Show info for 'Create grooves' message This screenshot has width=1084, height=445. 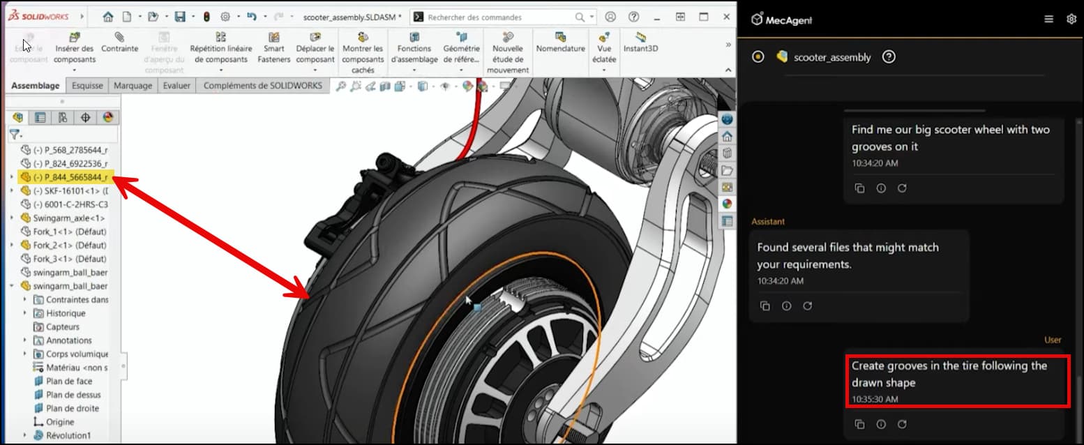[x=881, y=424]
